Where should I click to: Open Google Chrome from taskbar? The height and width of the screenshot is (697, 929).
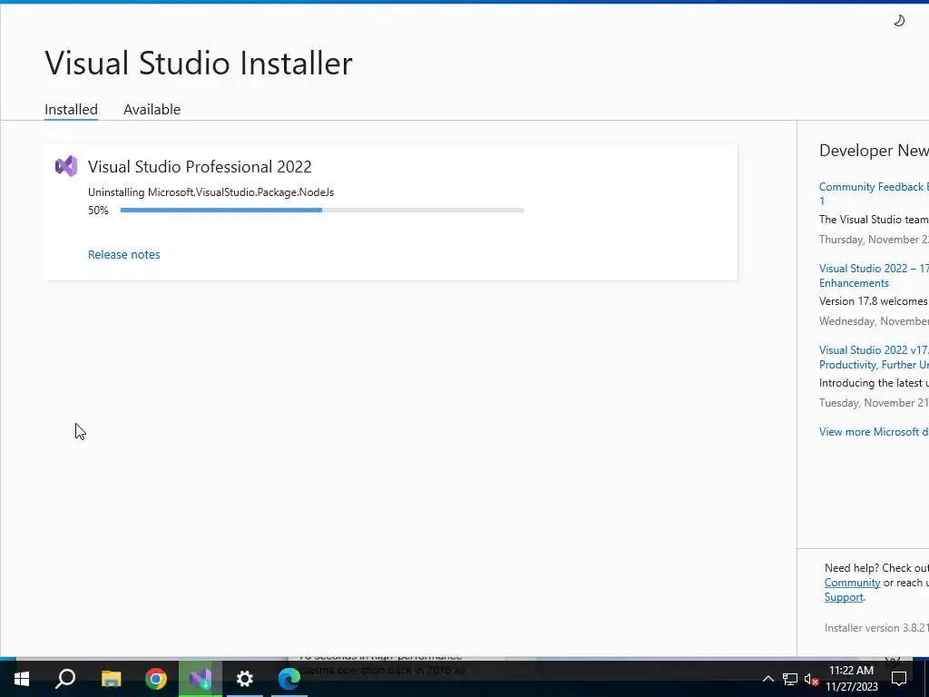click(156, 679)
